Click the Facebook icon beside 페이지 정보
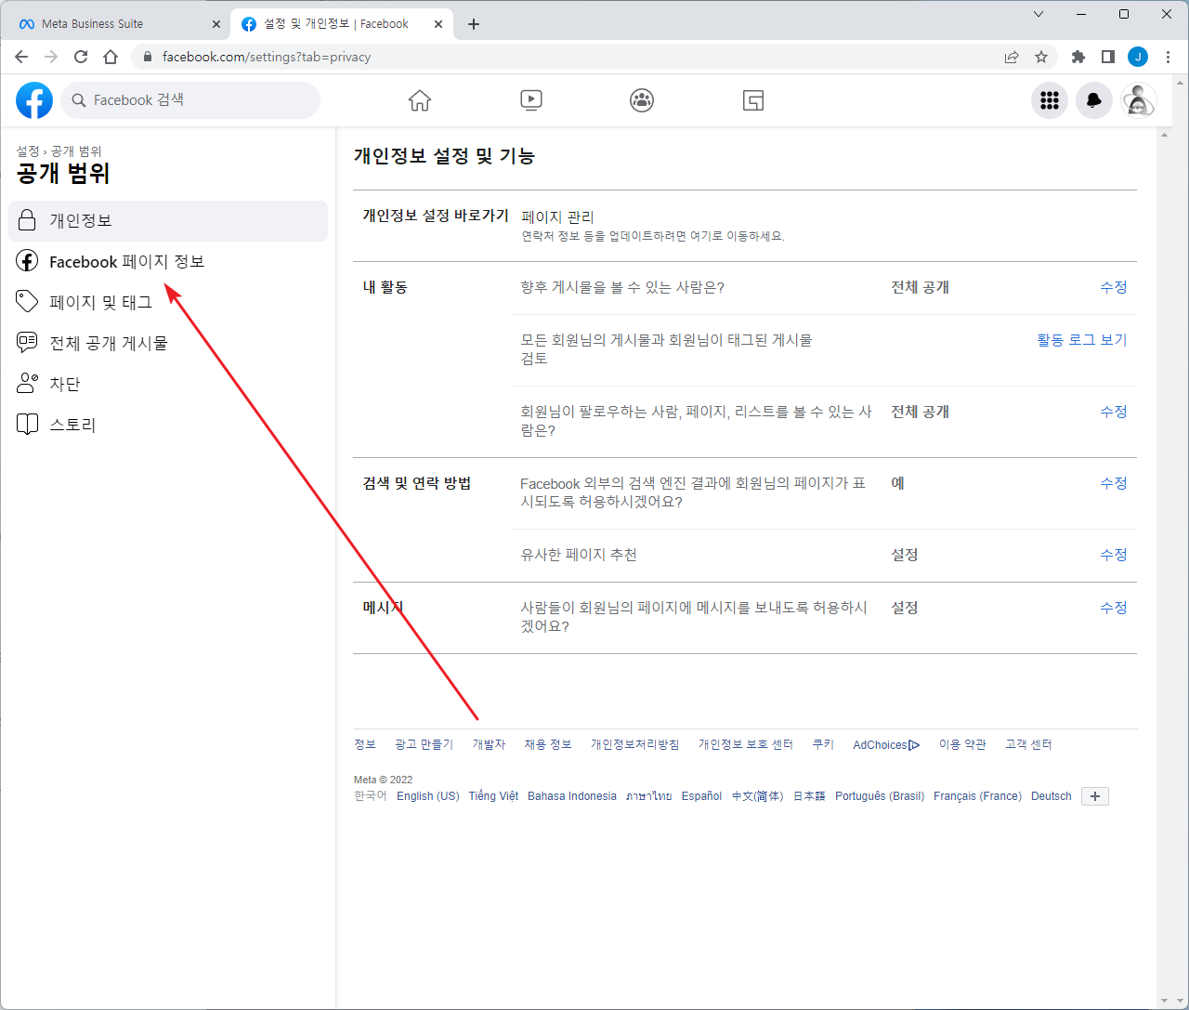This screenshot has height=1010, width=1189. (28, 261)
